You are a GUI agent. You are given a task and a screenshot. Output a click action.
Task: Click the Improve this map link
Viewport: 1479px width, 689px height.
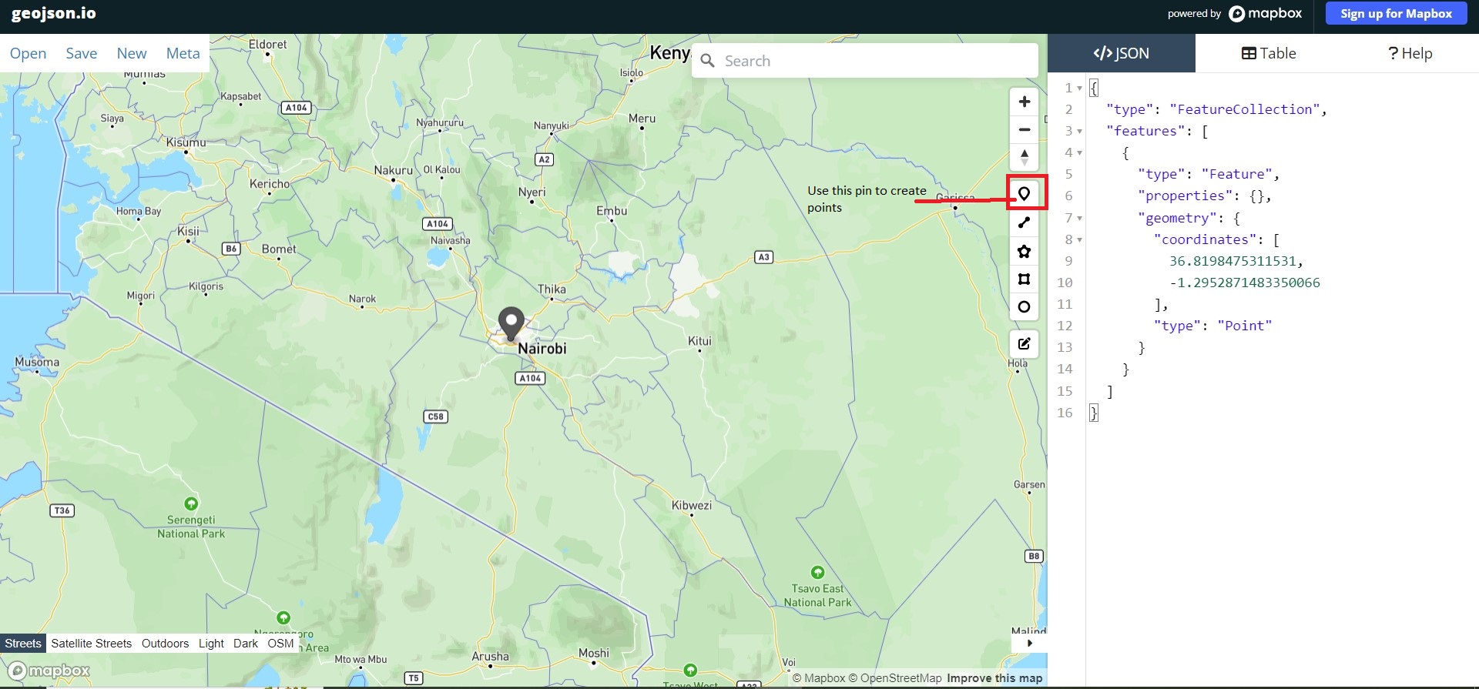pyautogui.click(x=994, y=678)
